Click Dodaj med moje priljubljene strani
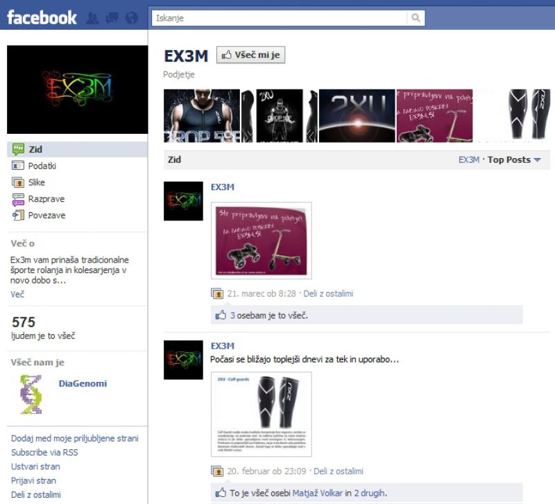The image size is (555, 504). click(x=75, y=438)
